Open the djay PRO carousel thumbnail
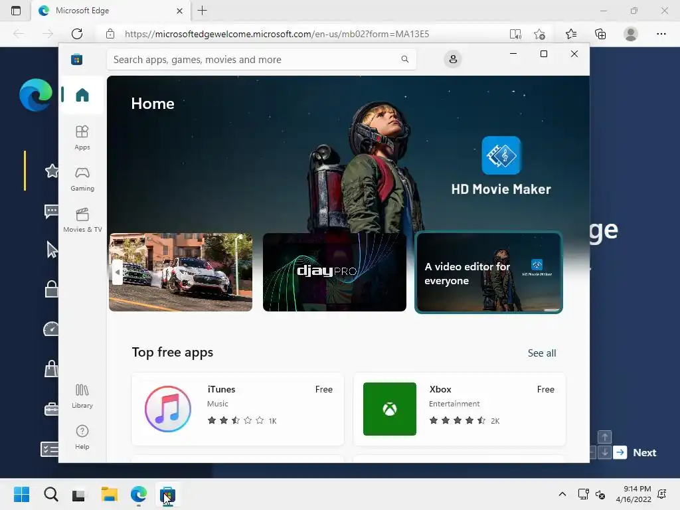The height and width of the screenshot is (510, 680). click(335, 272)
